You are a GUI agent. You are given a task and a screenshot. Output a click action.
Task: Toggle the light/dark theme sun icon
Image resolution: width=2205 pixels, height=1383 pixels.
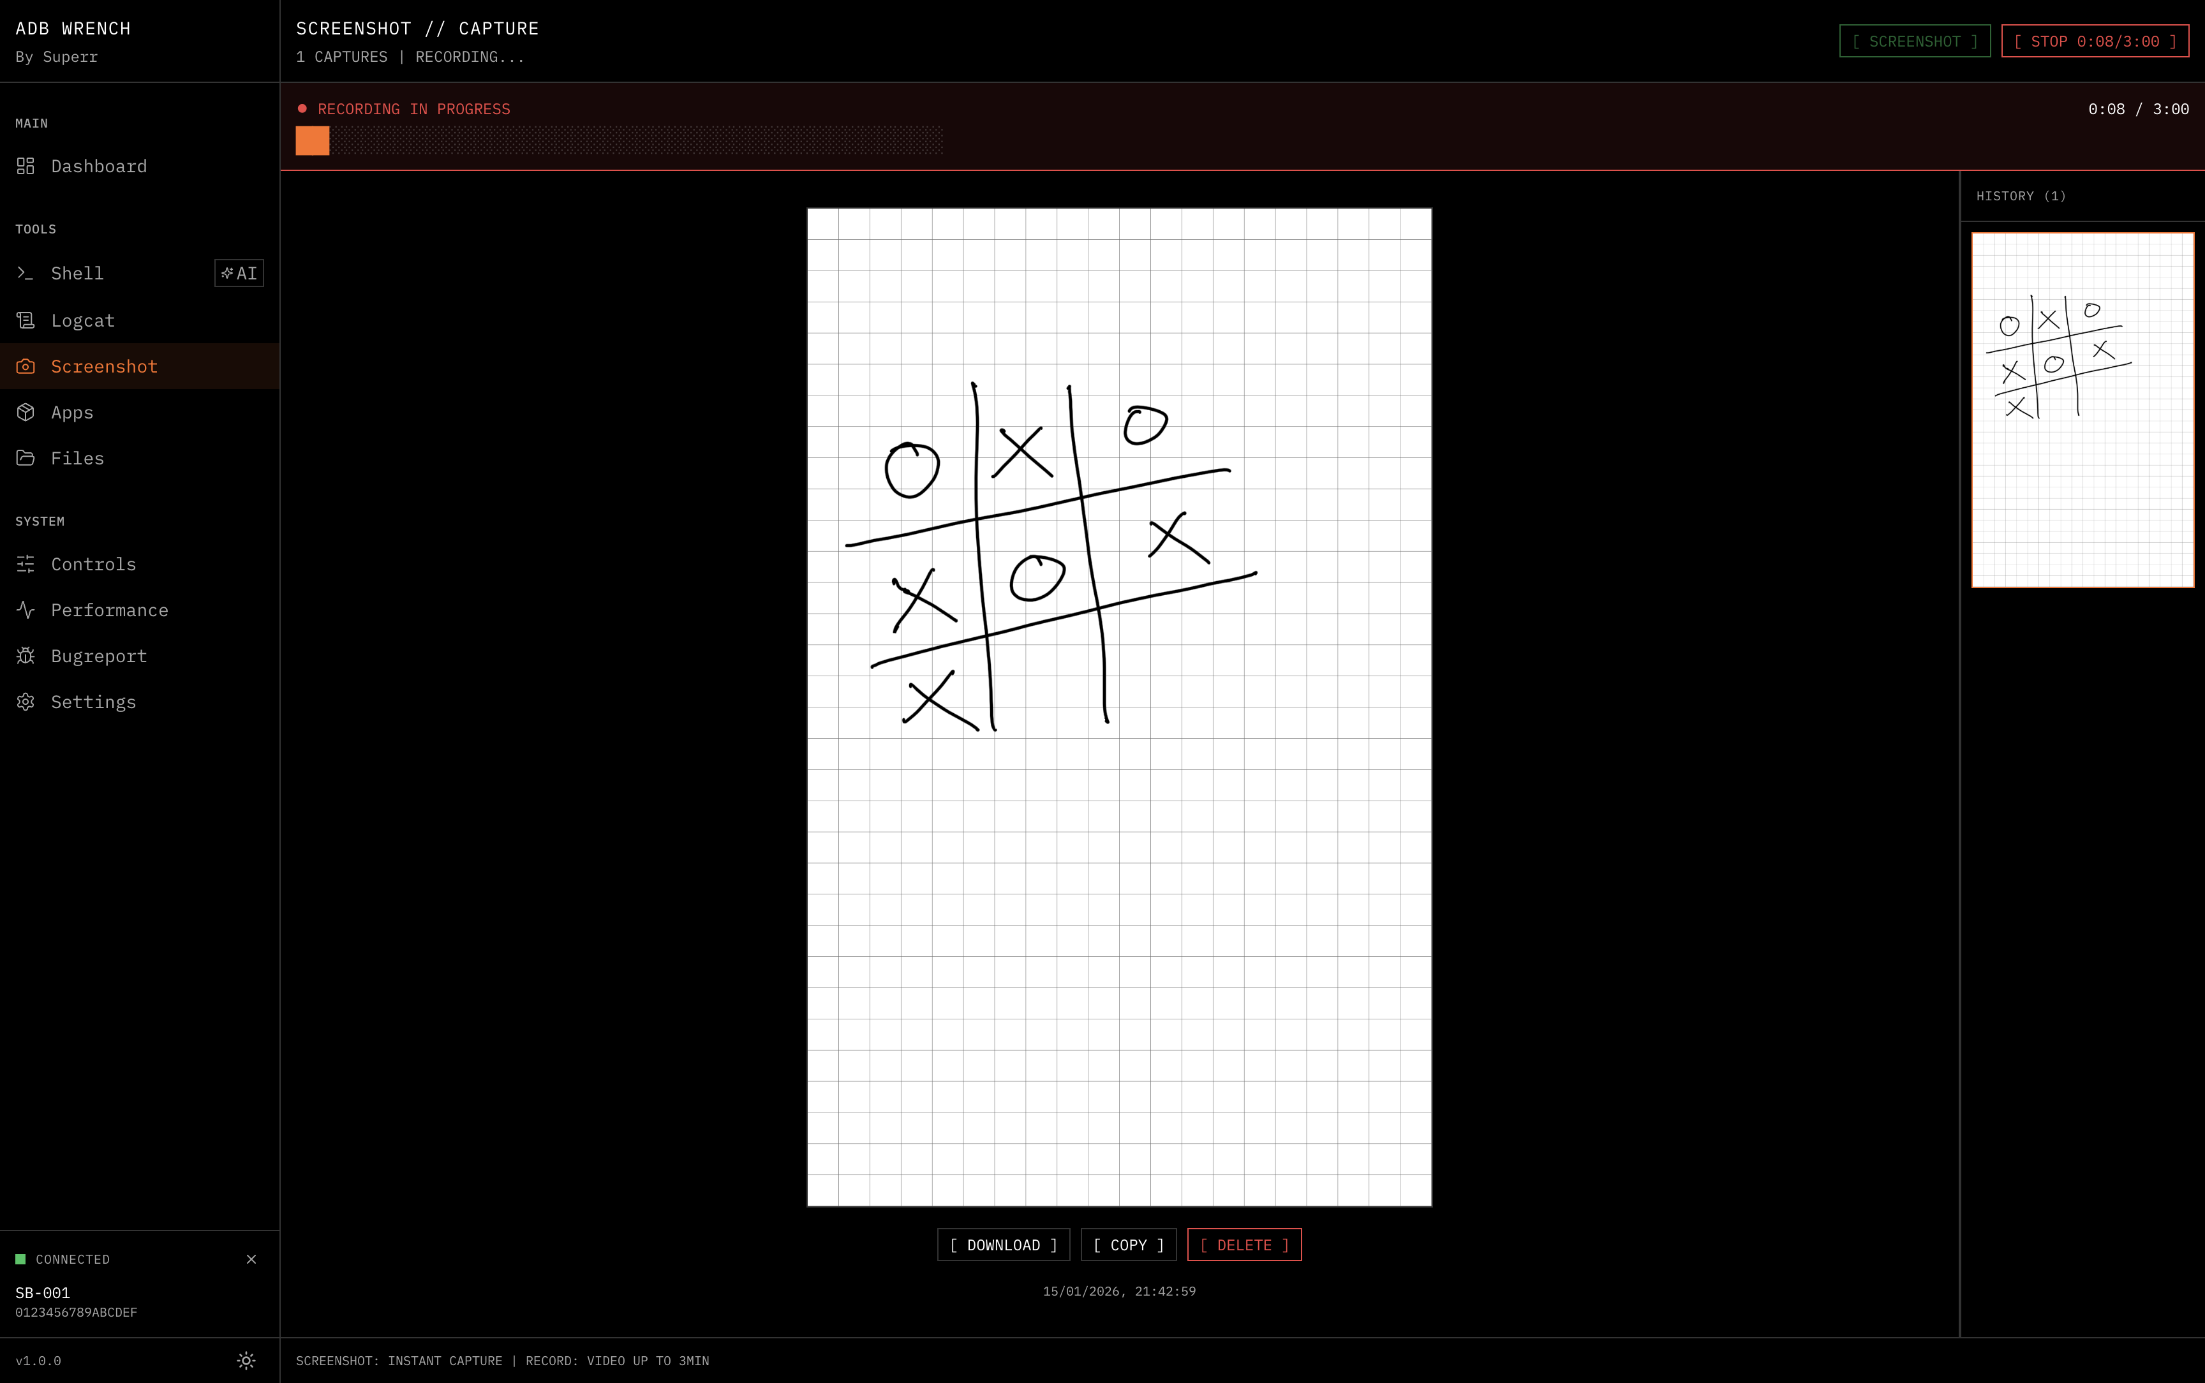(x=246, y=1360)
